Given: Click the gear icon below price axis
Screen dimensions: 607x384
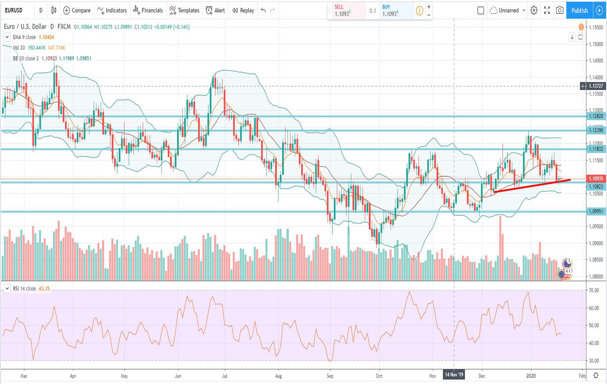Looking at the screenshot, I should tap(596, 375).
